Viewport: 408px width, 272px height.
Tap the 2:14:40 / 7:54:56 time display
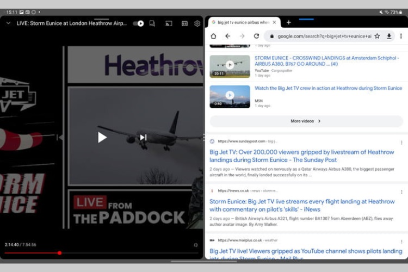[20, 245]
